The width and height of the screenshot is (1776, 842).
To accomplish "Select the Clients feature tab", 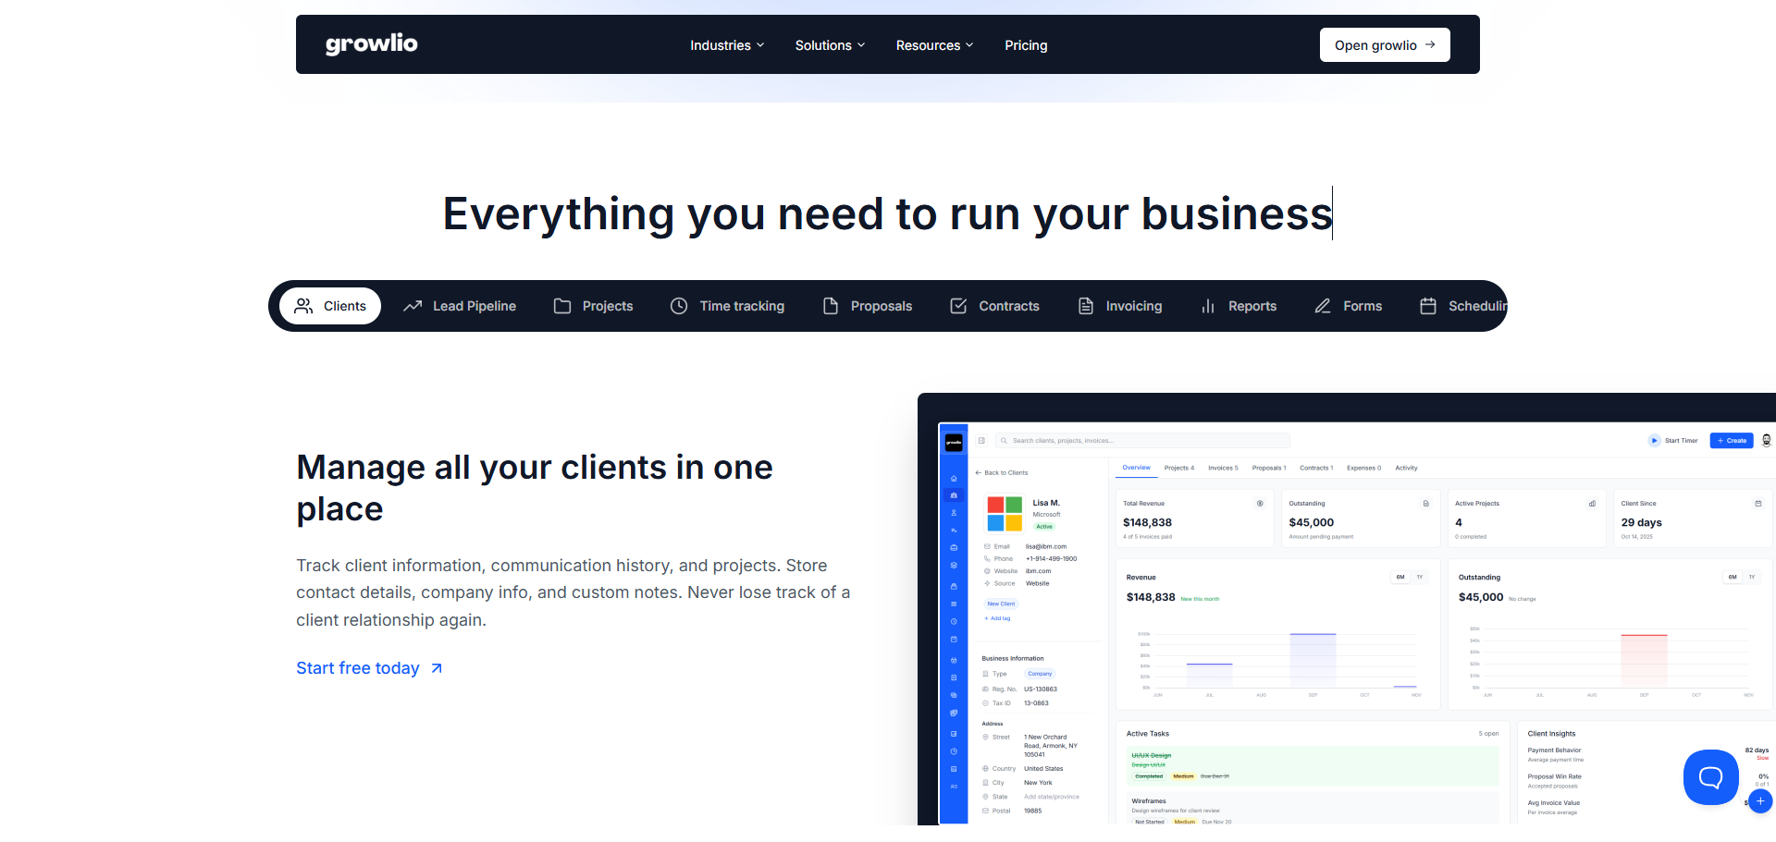I will click(x=330, y=306).
